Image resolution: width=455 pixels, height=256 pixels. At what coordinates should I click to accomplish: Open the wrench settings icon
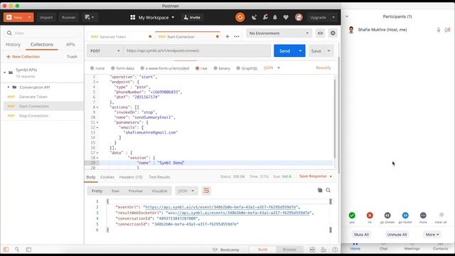point(265,17)
